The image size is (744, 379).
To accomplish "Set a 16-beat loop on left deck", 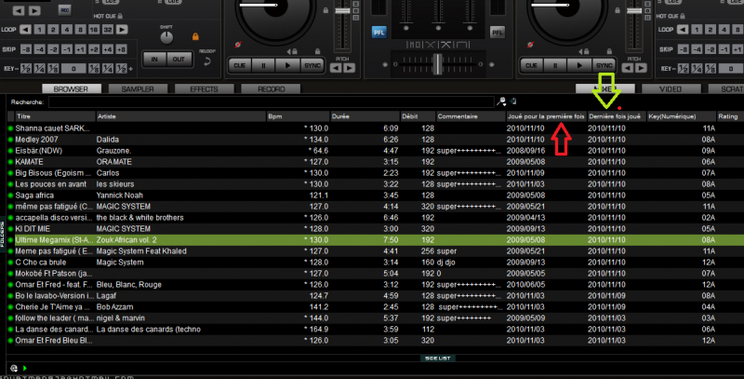I will (94, 30).
